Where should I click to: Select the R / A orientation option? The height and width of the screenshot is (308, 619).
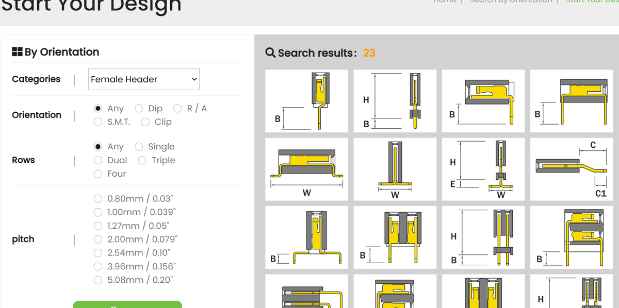(x=177, y=108)
